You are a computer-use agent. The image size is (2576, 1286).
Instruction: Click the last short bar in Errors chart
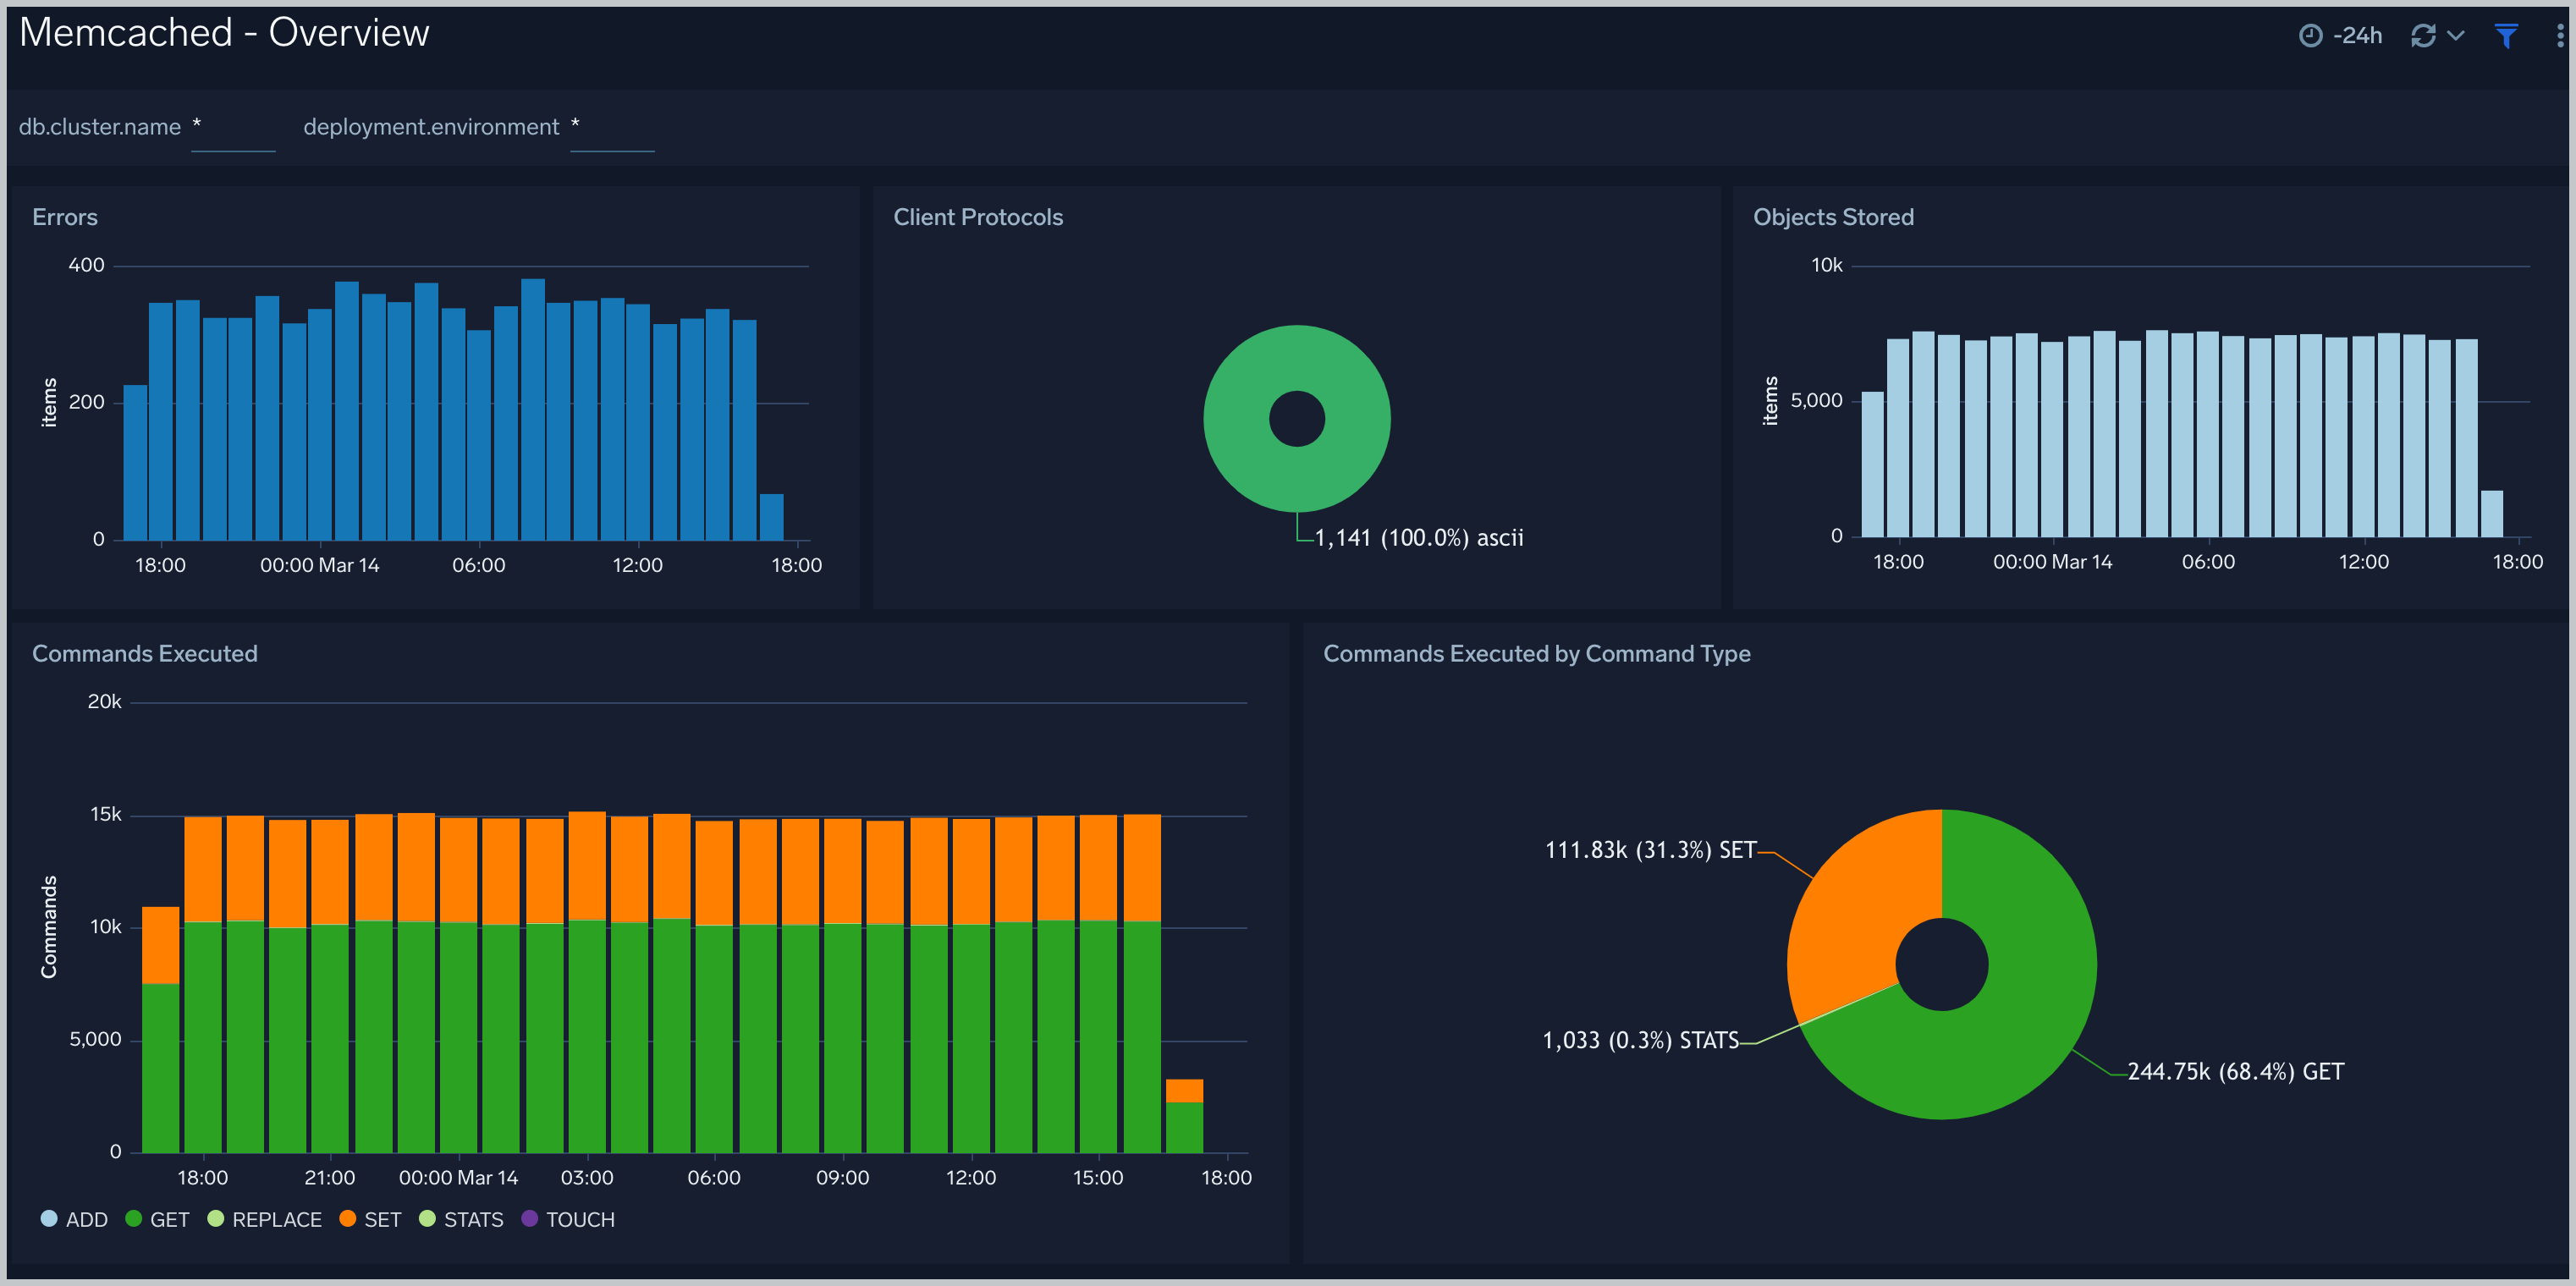pos(771,517)
